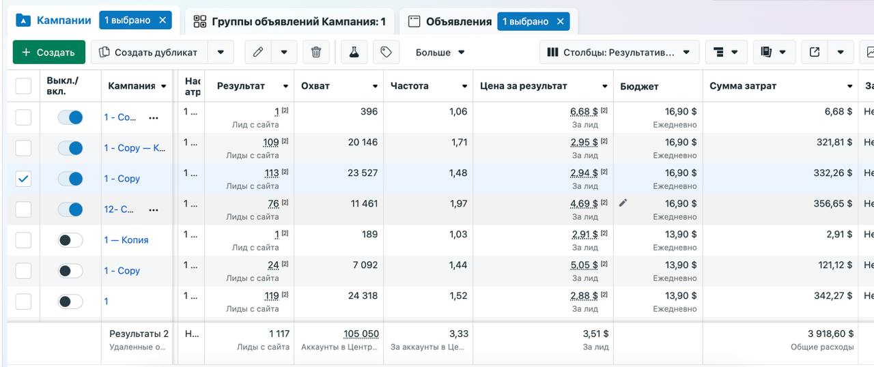Uncheck the selected '1 - Copy' row checkbox
Viewport: 874px width, 367px height.
coord(23,179)
